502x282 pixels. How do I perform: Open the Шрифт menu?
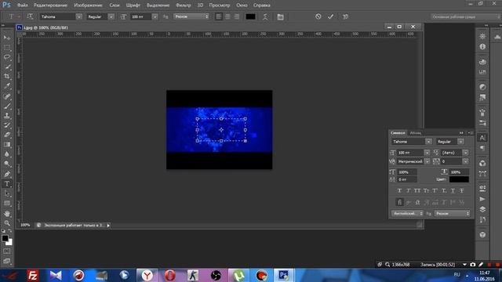tap(133, 5)
